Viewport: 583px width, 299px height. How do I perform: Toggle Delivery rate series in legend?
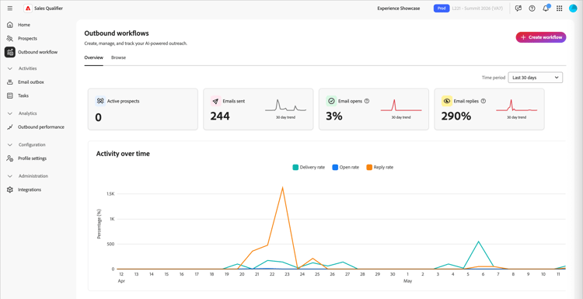tap(309, 167)
